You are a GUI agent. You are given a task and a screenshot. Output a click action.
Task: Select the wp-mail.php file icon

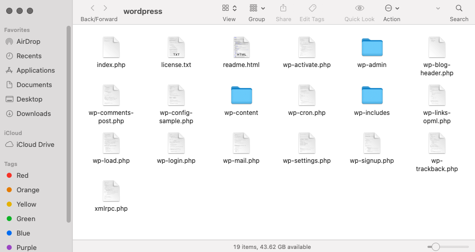point(242,143)
